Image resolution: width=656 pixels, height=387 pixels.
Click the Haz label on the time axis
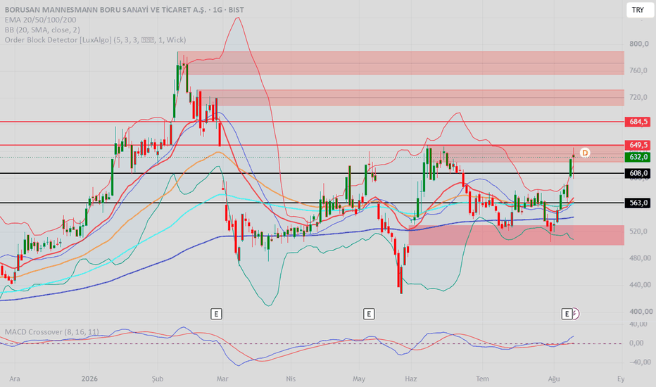click(411, 379)
